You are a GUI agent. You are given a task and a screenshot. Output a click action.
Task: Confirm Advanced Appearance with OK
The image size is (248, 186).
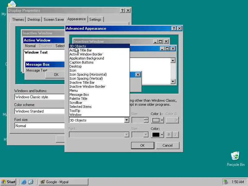[143, 145]
